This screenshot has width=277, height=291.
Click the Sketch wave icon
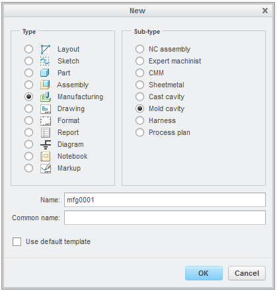46,61
